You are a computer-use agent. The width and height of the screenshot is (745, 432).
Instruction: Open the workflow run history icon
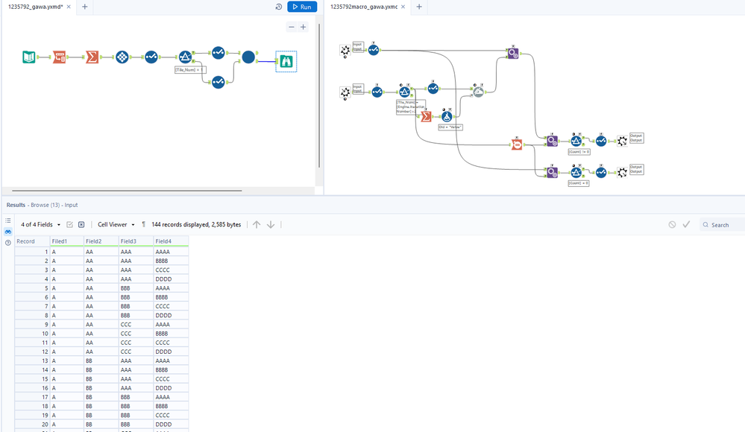[279, 7]
